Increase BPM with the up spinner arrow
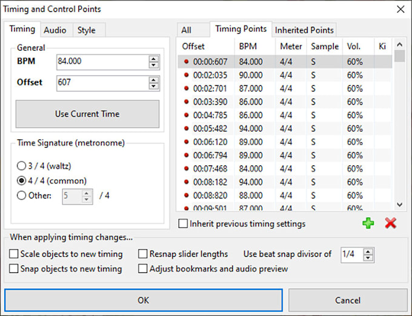Screen dimensions: 412x316 coord(154,59)
